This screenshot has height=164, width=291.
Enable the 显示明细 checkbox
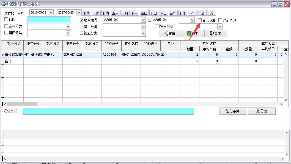coord(200,20)
